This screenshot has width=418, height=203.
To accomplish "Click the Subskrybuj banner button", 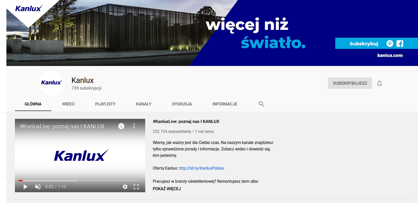I will [x=364, y=44].
